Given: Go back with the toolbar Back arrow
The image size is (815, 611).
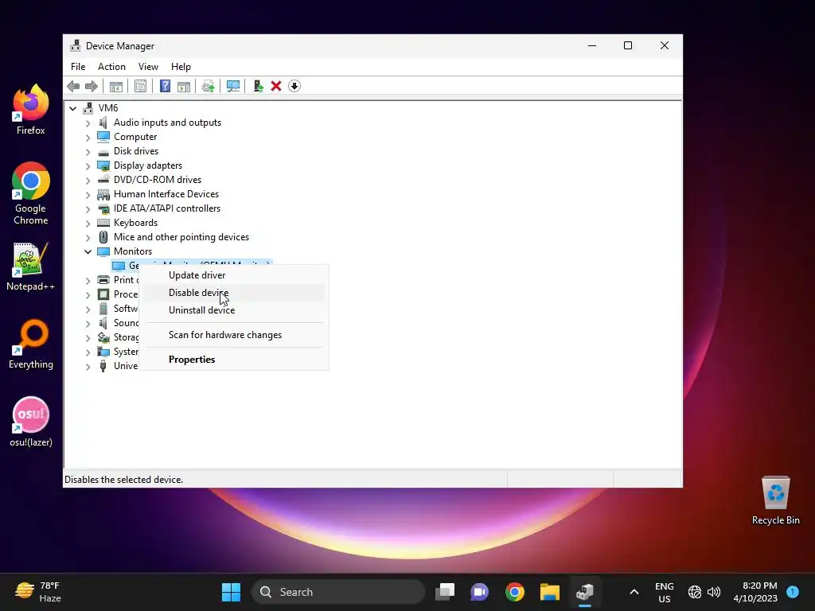Looking at the screenshot, I should click(73, 86).
